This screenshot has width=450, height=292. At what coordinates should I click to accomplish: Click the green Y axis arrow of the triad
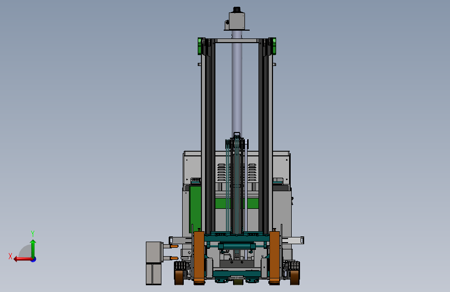point(33,248)
